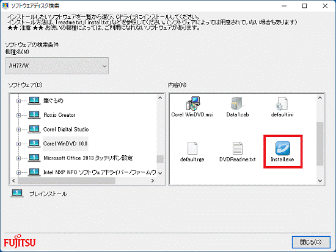336x252 pixels.
Task: Click the ソフトウェア(D) label
Action: click(x=25, y=85)
